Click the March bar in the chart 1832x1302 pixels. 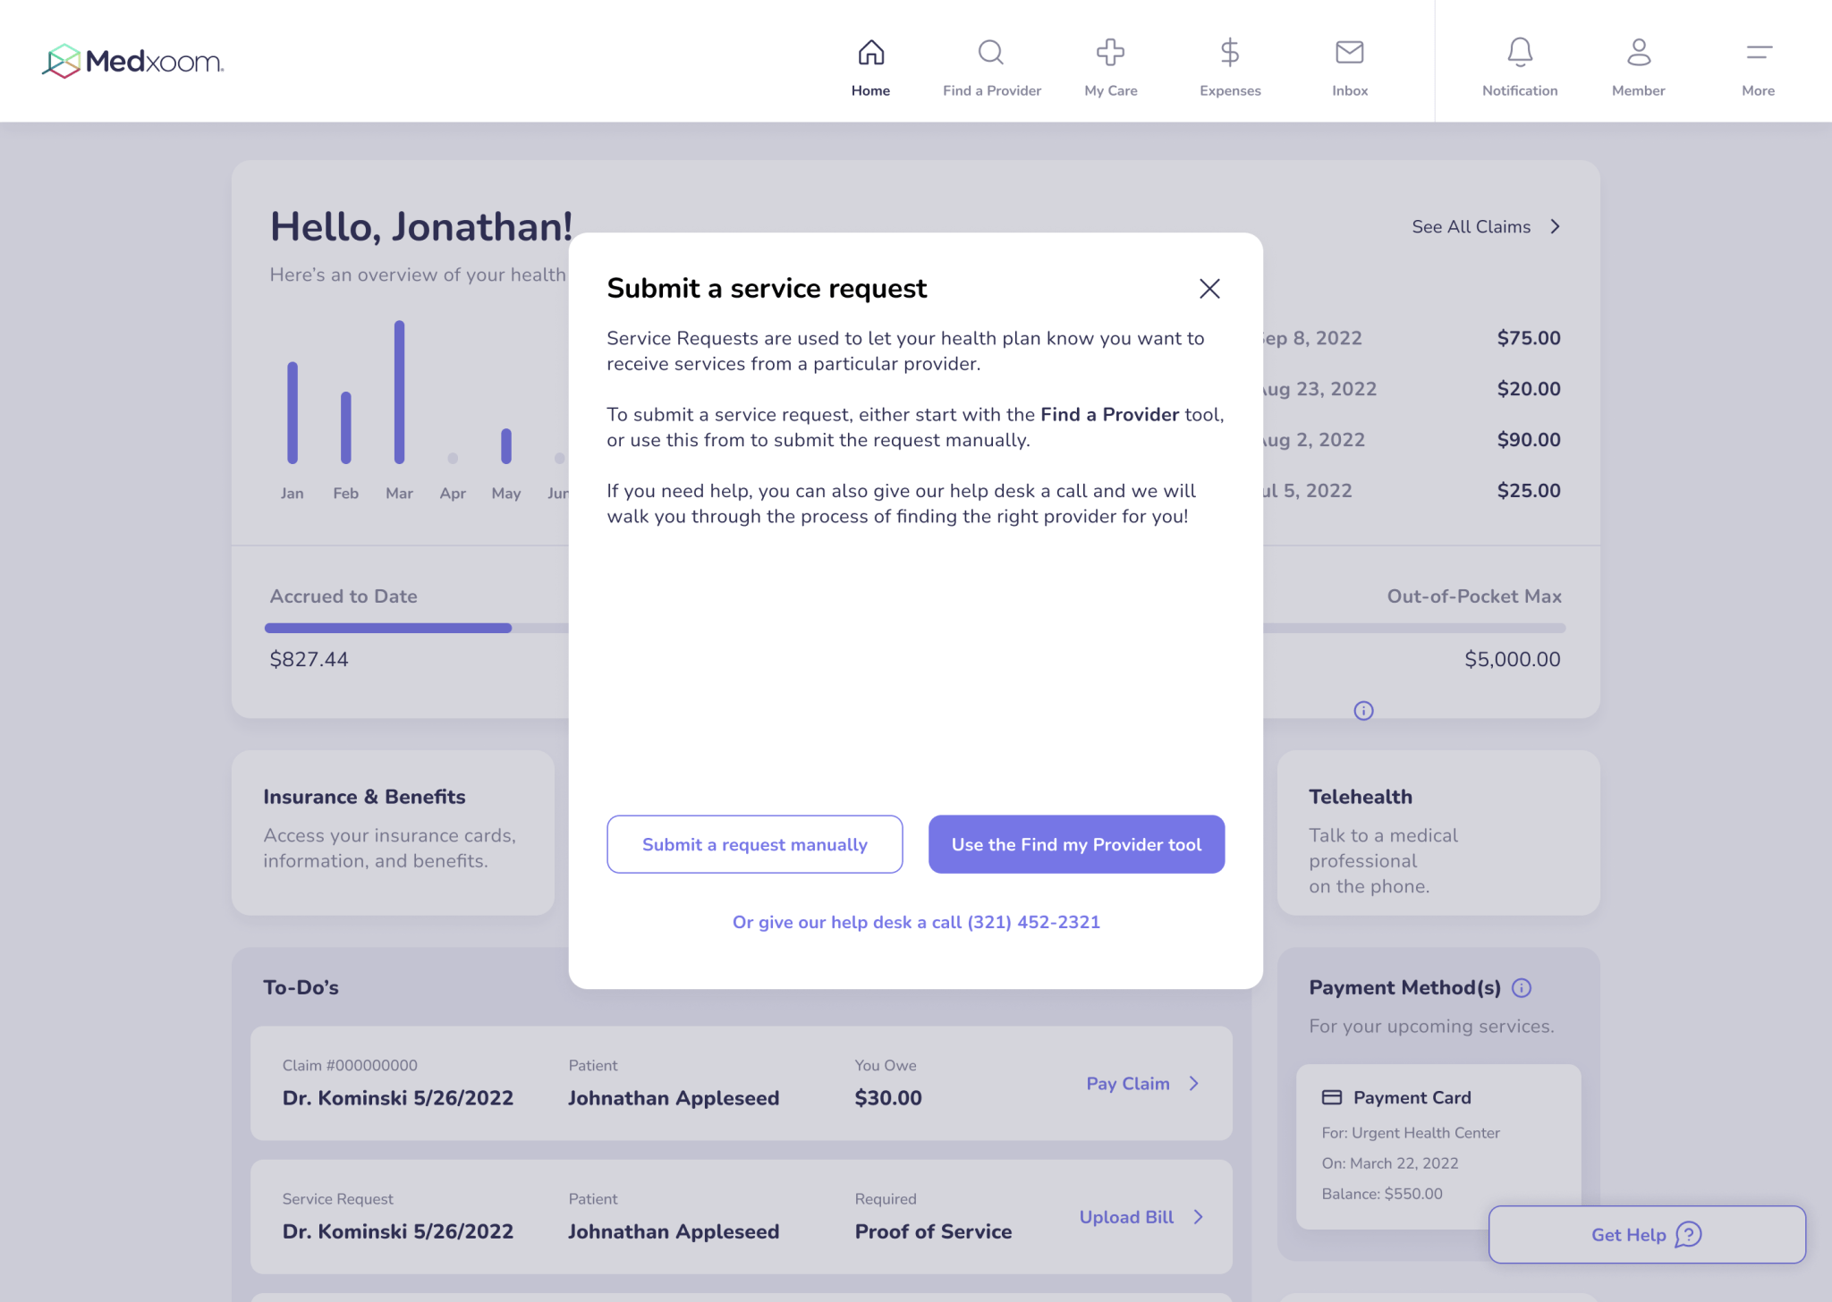399,393
